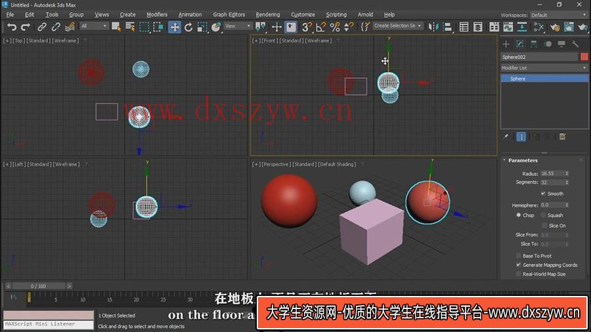Click the Redo arrow icon
The height and width of the screenshot is (332, 591).
(x=26, y=27)
